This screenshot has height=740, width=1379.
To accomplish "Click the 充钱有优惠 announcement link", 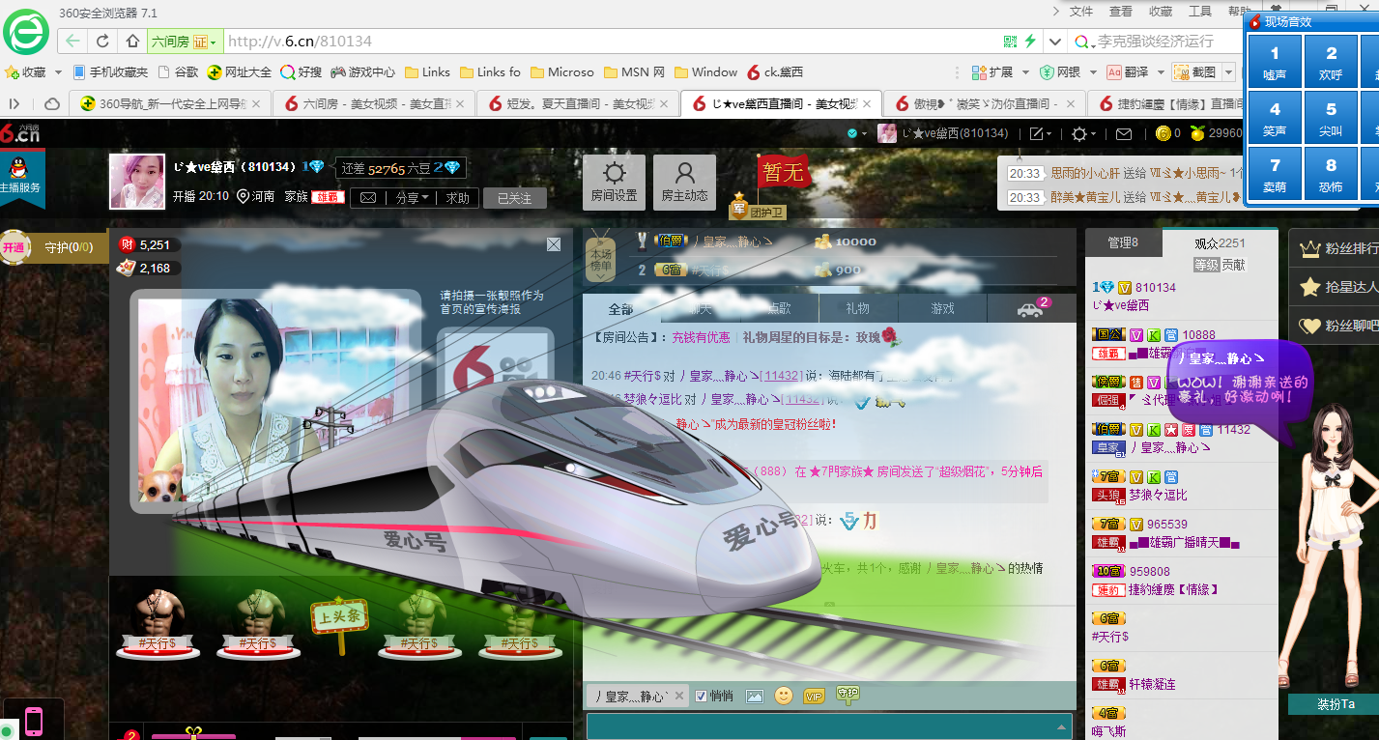I will coord(702,337).
